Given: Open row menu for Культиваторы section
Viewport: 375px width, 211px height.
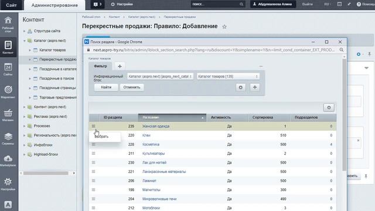Looking at the screenshot, I should coord(94,154).
